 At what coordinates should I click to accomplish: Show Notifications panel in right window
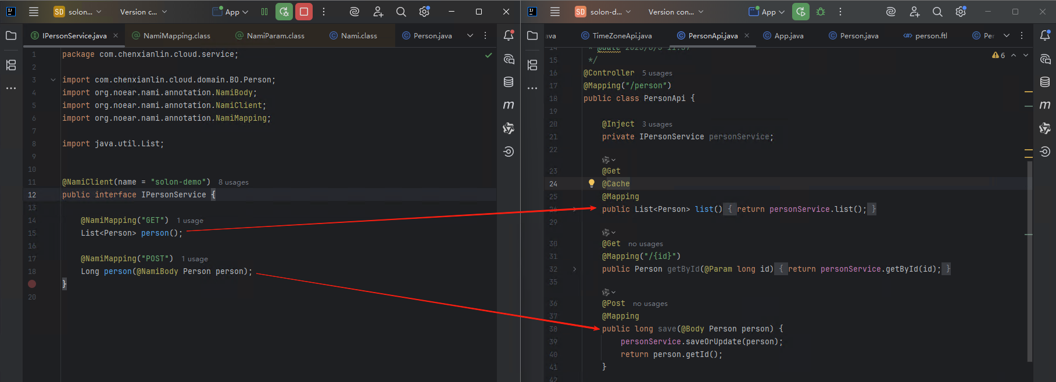pos(1045,35)
